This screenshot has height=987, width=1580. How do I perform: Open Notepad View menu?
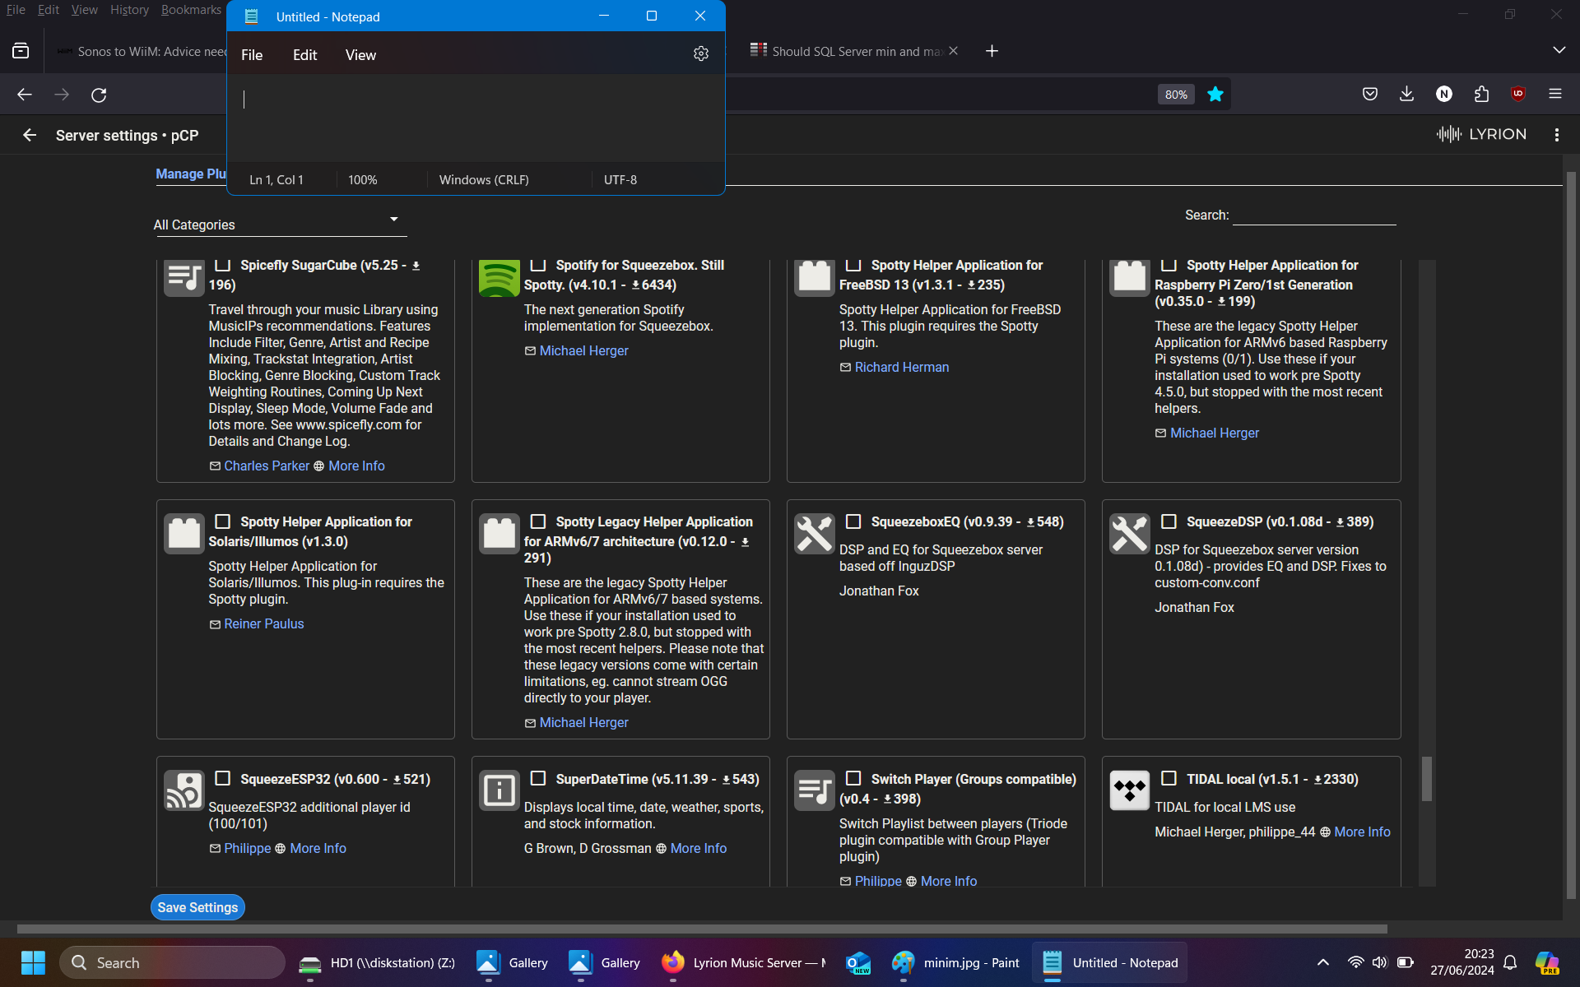[x=360, y=55]
